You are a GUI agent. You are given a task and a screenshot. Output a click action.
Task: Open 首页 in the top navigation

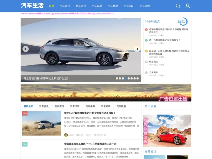point(51,6)
